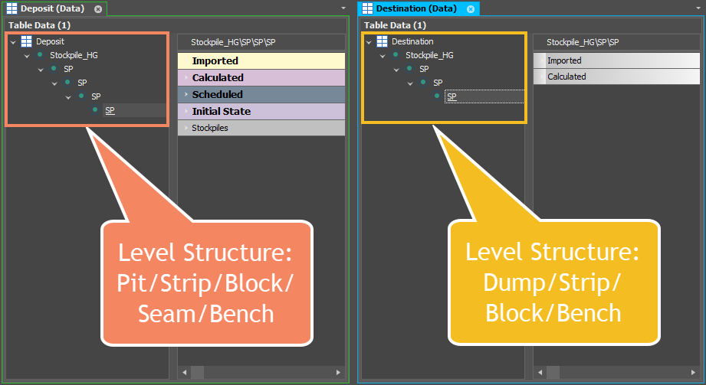Click the Calculated row in Destination panel
706x385 pixels.
click(x=616, y=77)
